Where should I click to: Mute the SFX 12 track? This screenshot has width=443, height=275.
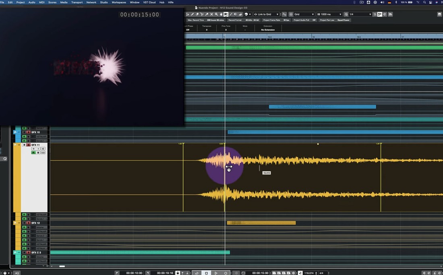(x=24, y=223)
